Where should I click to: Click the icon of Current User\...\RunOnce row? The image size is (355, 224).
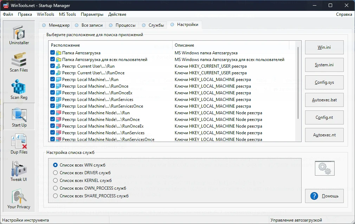coord(59,73)
